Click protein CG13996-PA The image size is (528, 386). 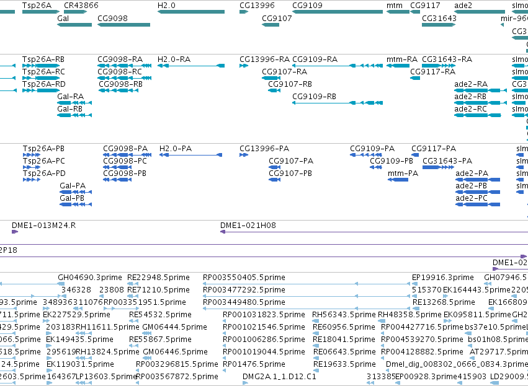coord(264,149)
